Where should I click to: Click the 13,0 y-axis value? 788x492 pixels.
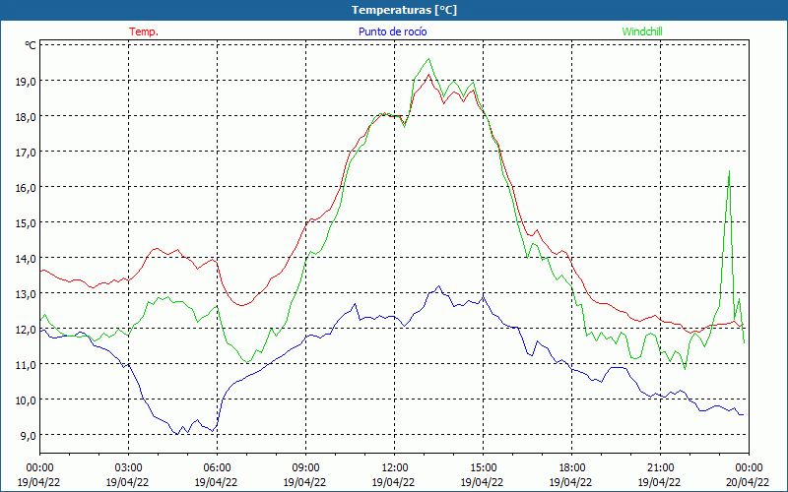pos(28,293)
